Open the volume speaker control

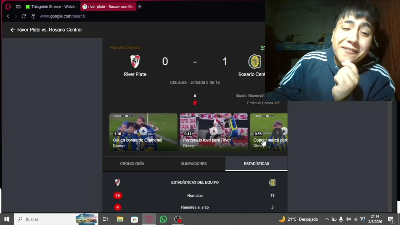pos(348,219)
